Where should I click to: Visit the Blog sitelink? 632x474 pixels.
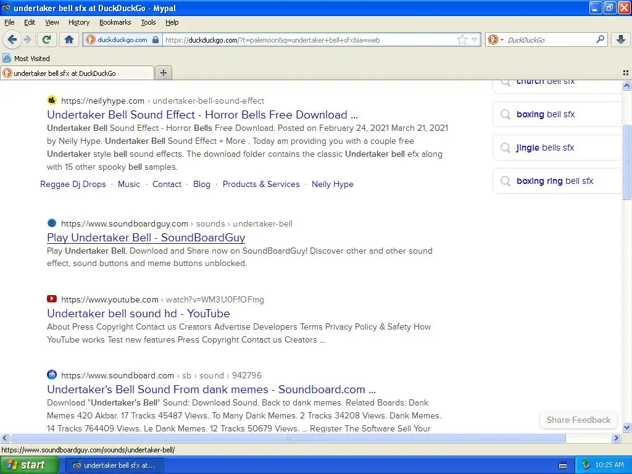(202, 184)
